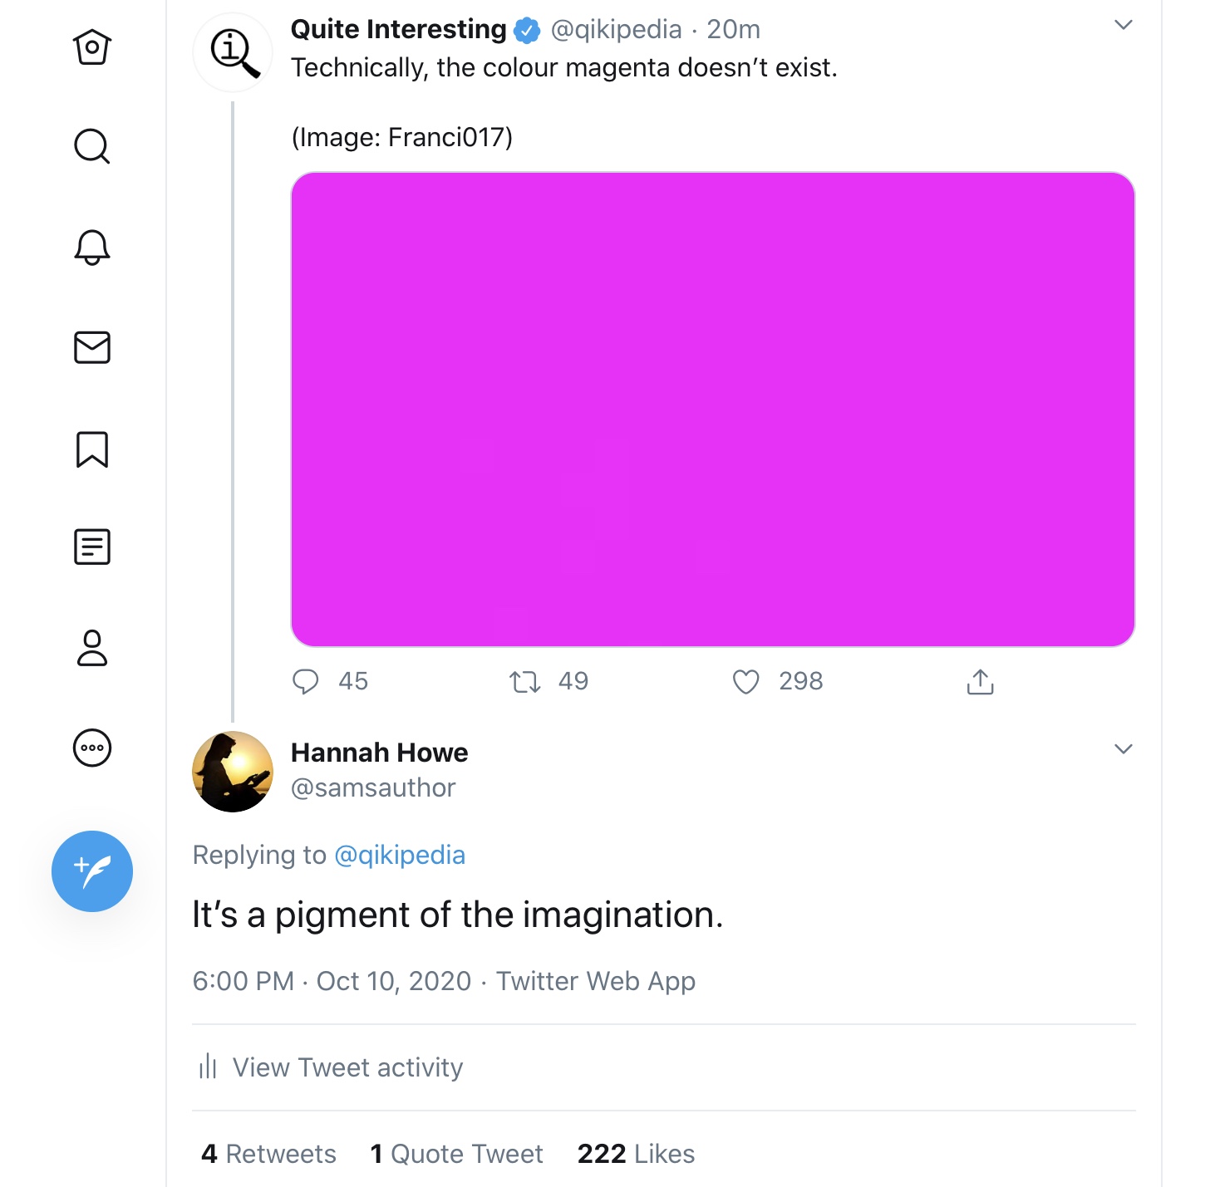1215x1187 pixels.
Task: Open Bookmarks icon in sidebar
Action: [x=92, y=449]
